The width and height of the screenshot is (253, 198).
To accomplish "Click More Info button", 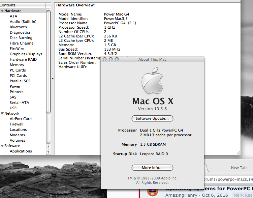I will point(152,168).
